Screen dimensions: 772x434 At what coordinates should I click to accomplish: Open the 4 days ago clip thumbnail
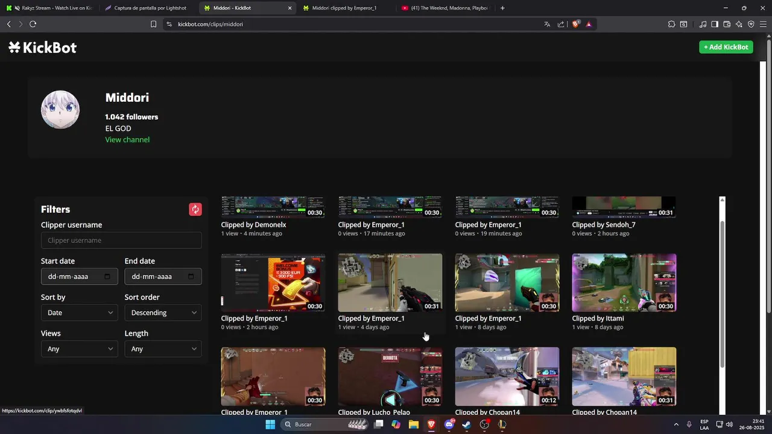coord(390,283)
